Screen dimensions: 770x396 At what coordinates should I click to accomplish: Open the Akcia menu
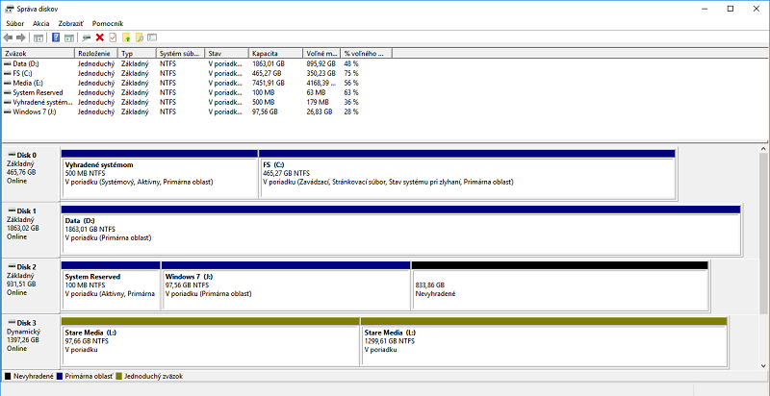pyautogui.click(x=40, y=23)
